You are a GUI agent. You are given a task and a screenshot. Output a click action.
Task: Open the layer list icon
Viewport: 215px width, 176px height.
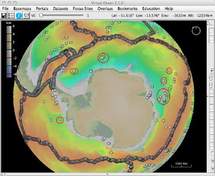[x=11, y=15]
